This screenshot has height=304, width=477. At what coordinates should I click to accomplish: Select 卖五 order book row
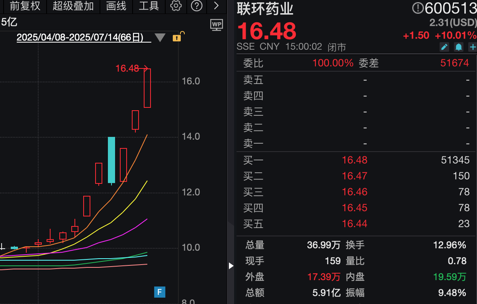pos(356,80)
